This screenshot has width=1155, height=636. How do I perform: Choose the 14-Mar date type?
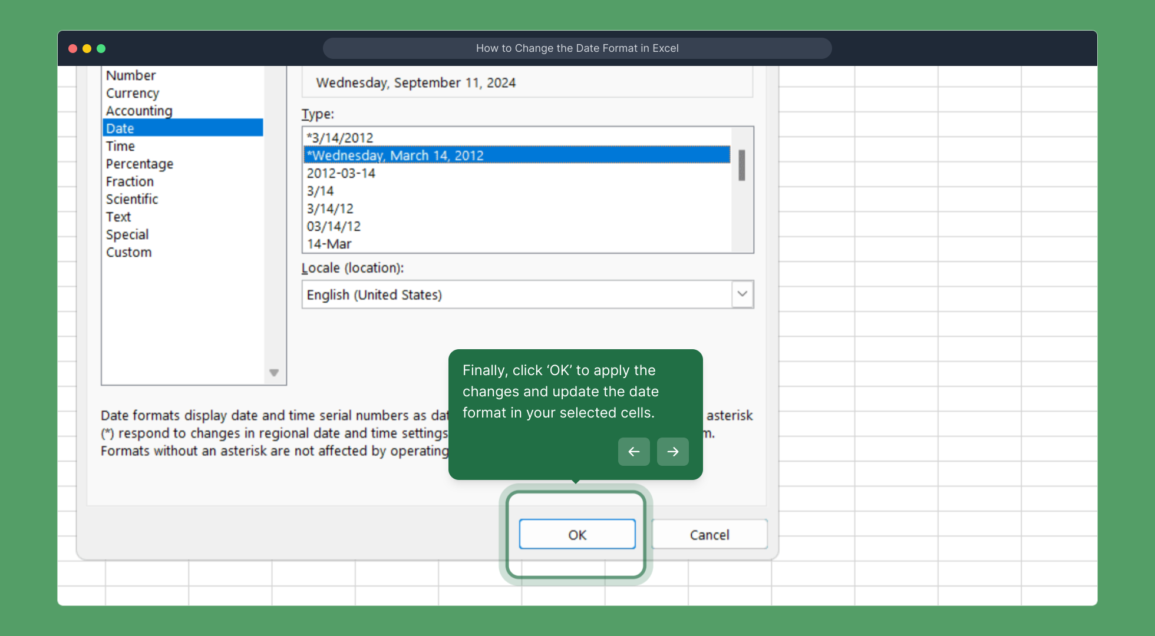tap(329, 244)
